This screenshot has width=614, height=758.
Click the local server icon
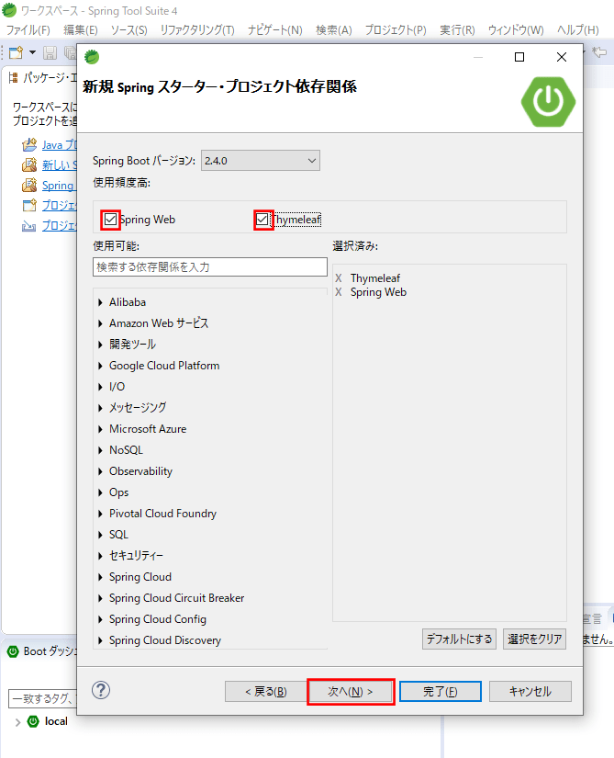pyautogui.click(x=33, y=721)
